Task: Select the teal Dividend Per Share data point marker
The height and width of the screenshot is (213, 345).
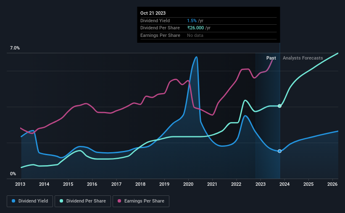Action: tap(279, 106)
